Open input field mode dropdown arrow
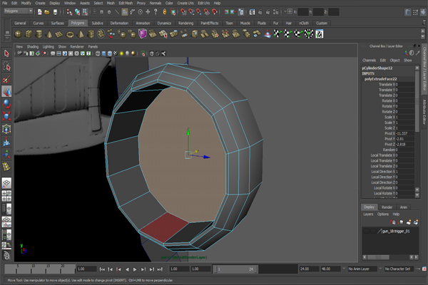The image size is (428, 285). 285,11
